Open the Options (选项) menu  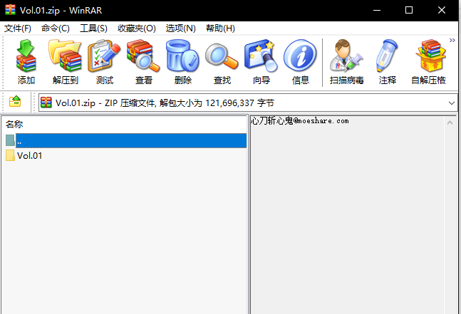click(x=180, y=28)
